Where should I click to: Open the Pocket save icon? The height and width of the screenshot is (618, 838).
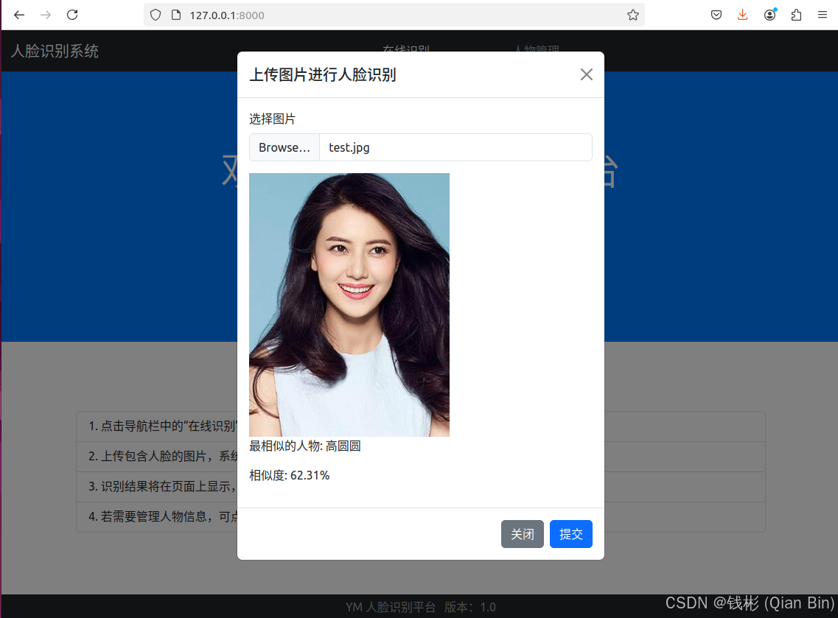tap(716, 15)
